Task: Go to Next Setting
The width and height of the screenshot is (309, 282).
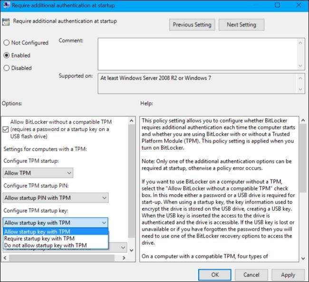Action: pos(241,25)
